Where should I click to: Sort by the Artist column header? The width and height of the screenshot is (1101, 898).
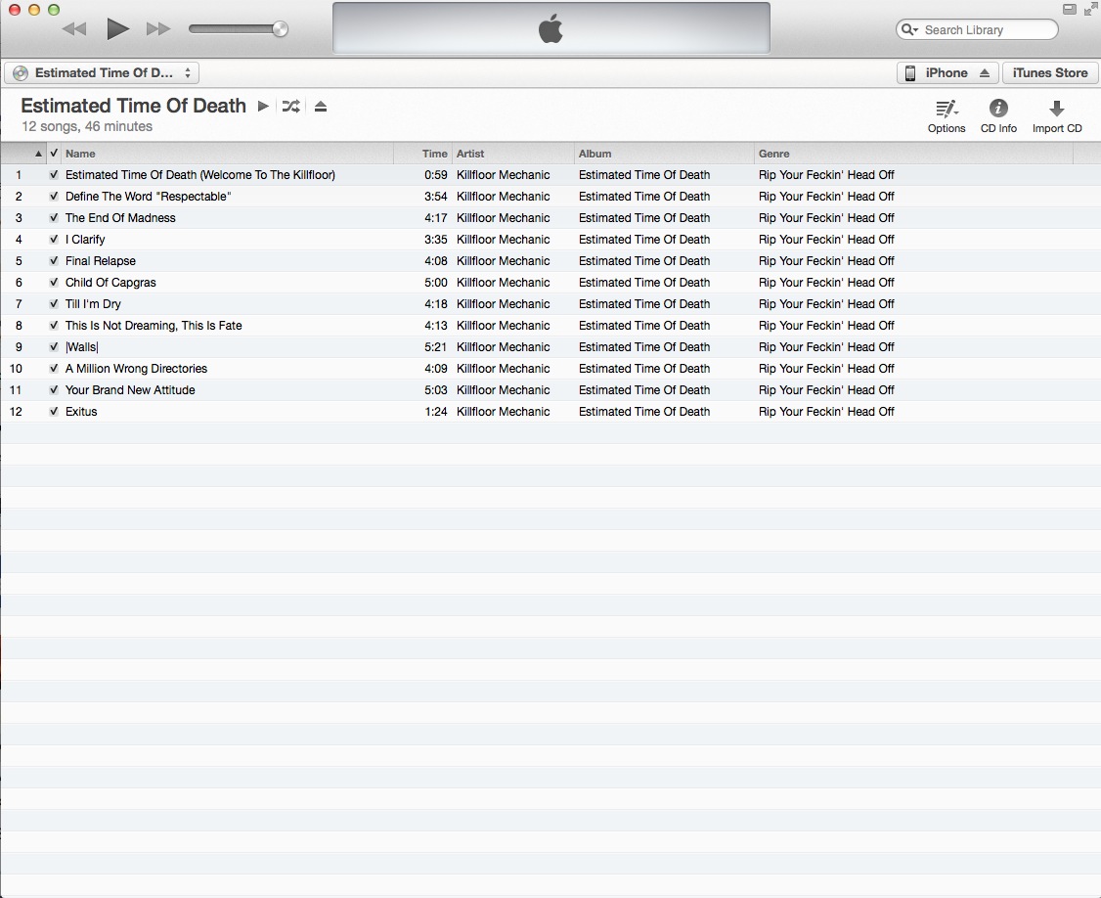(x=513, y=154)
